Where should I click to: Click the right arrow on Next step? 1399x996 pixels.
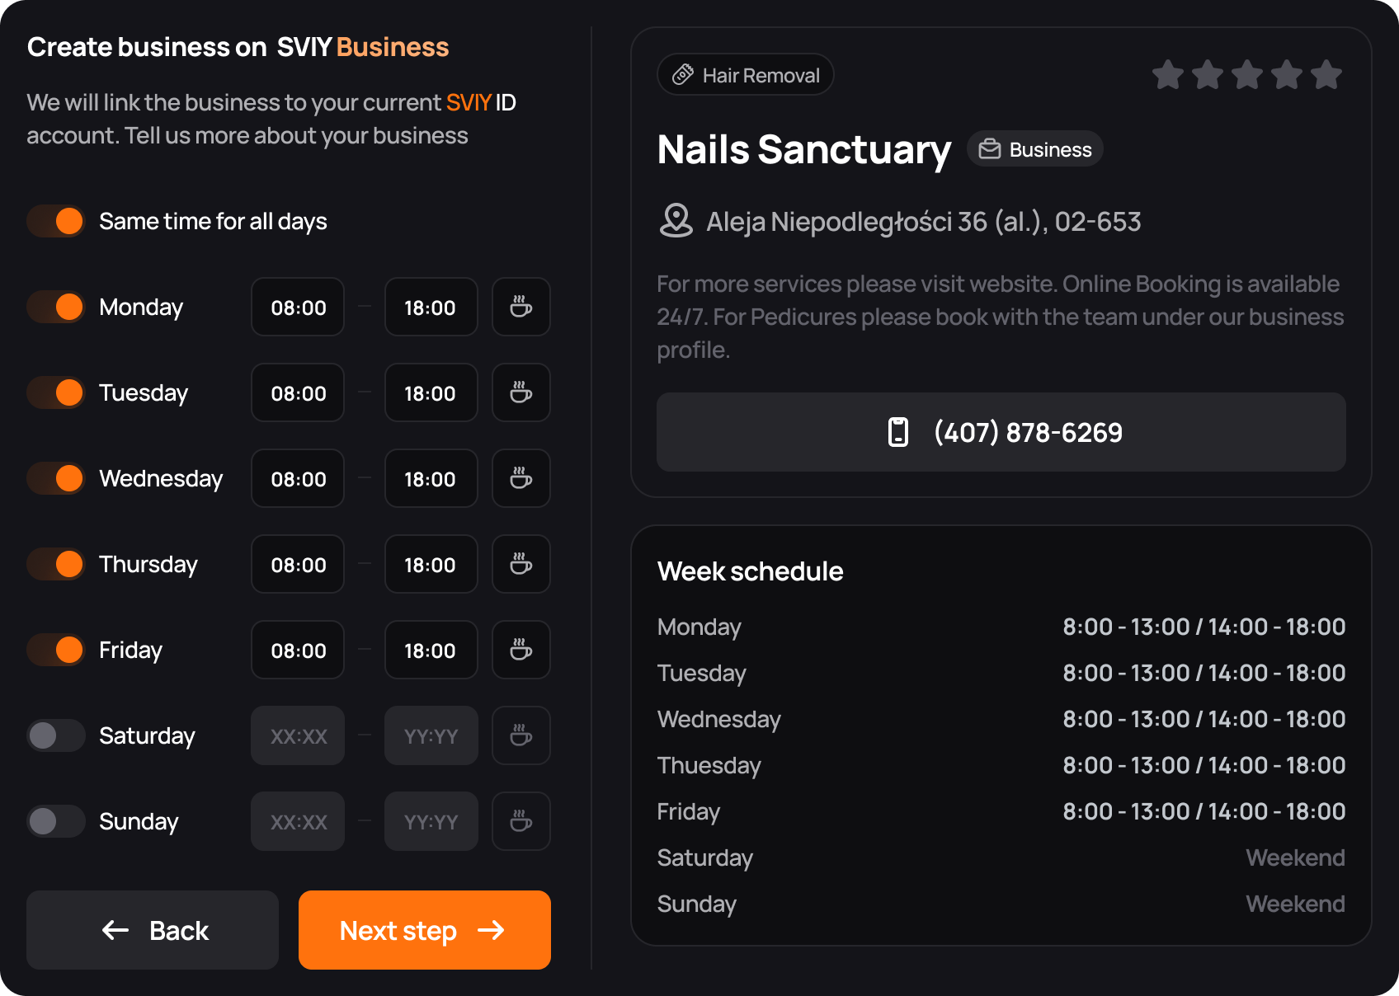click(x=492, y=930)
